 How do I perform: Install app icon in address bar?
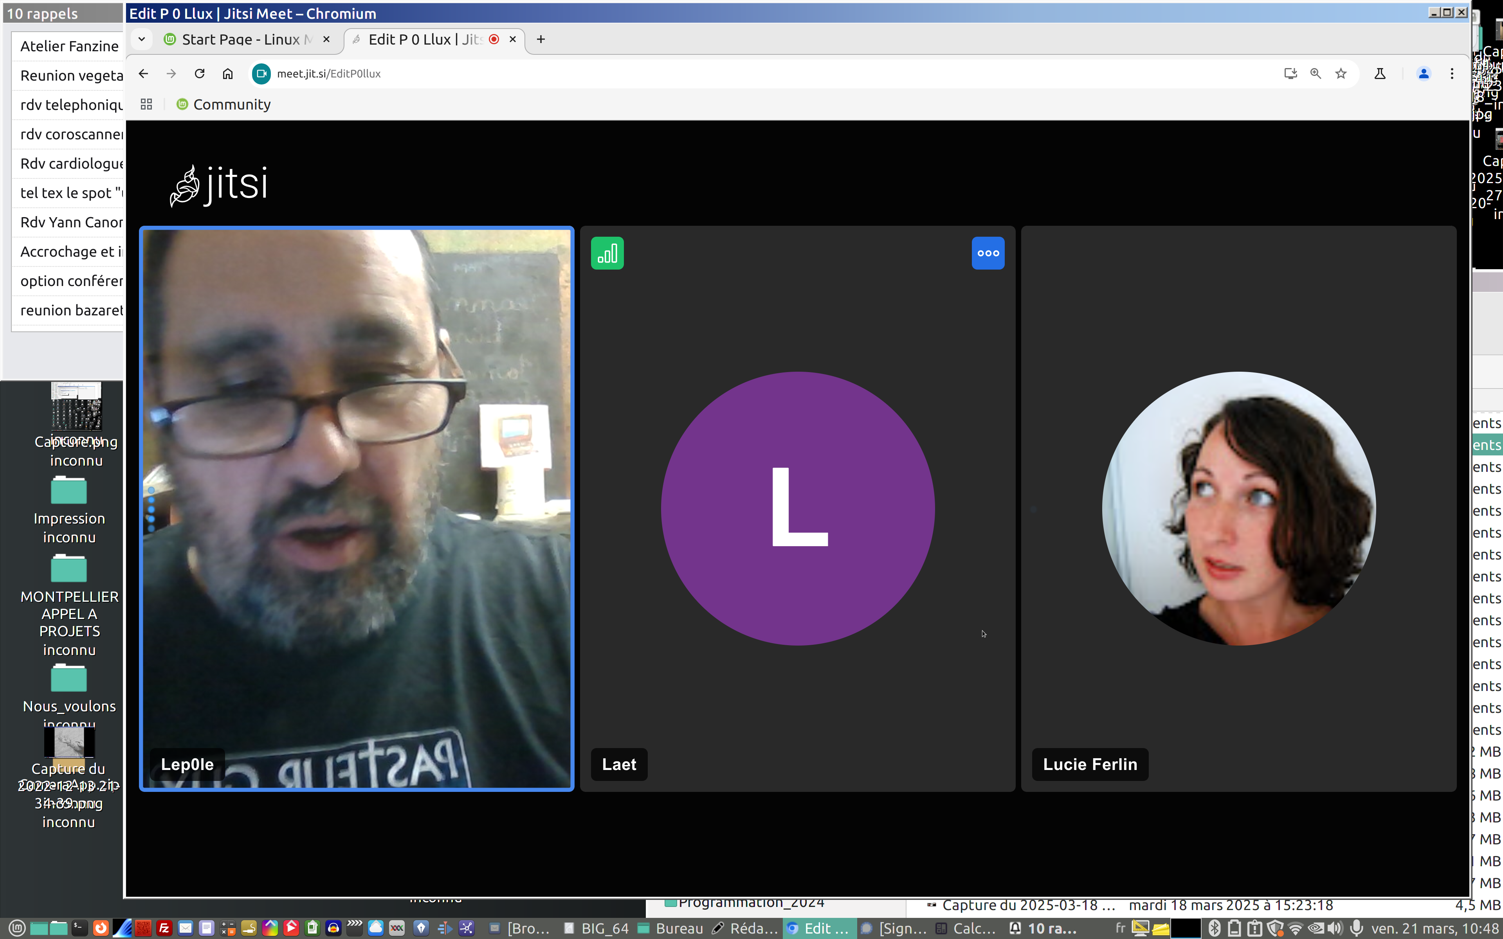pos(1290,74)
